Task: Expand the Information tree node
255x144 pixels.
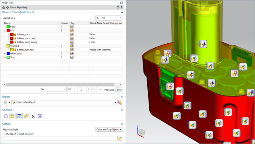Action: (x=5, y=53)
